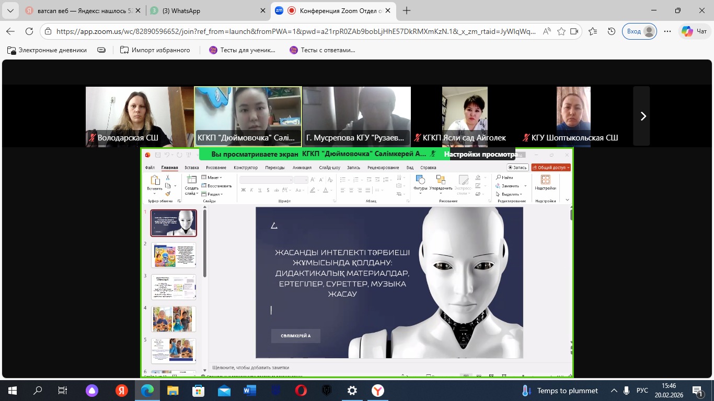Open the Электронные дневники bookmark
The height and width of the screenshot is (401, 714).
pyautogui.click(x=54, y=50)
